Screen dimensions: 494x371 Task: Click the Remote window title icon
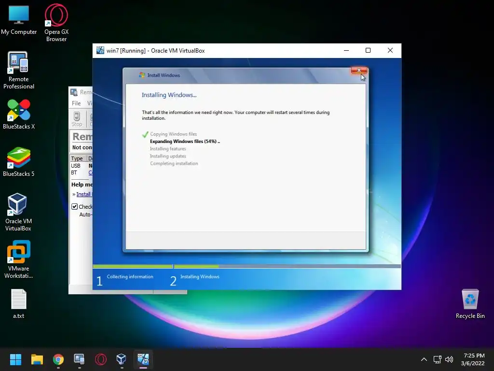[x=74, y=92]
